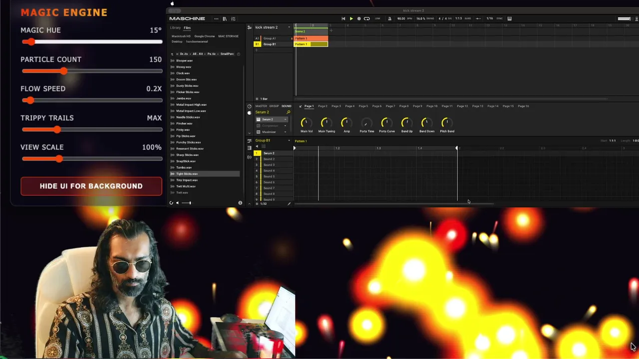Viewport: 639px width, 359px height.
Task: Open the arranger grid 1 Bar dropdown
Action: pyautogui.click(x=262, y=99)
